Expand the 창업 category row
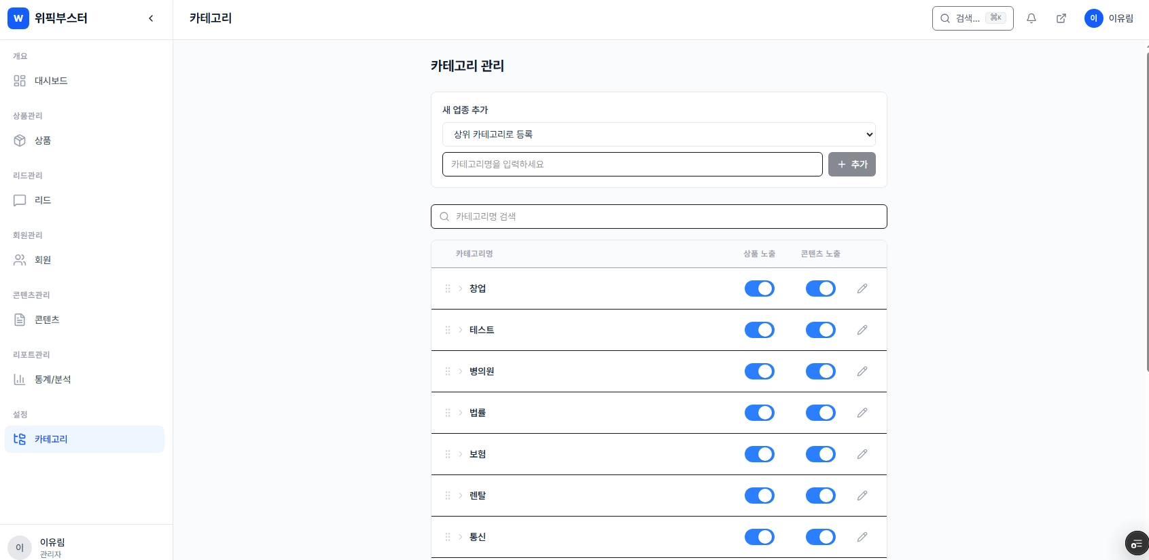1149x560 pixels. pyautogui.click(x=461, y=288)
